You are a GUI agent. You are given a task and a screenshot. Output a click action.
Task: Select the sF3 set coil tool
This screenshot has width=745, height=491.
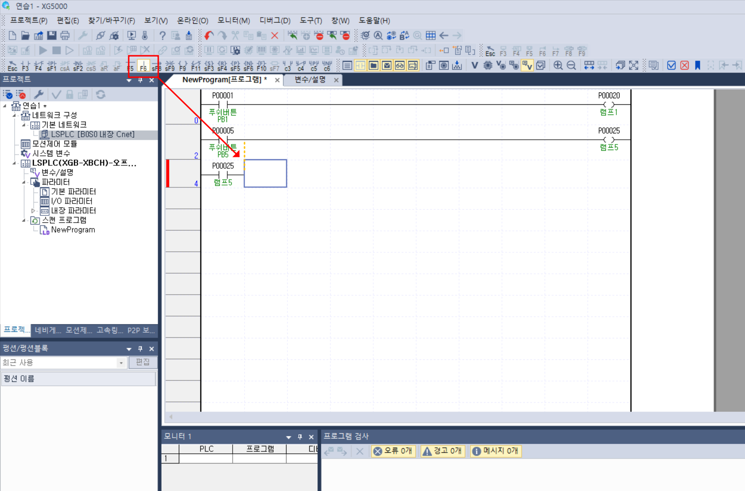(209, 66)
